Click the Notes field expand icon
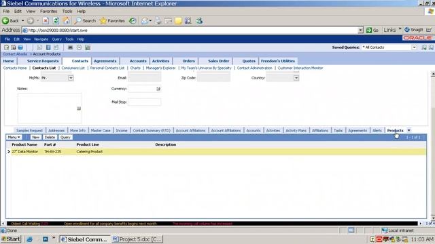The height and width of the screenshot is (244, 435). [x=79, y=108]
